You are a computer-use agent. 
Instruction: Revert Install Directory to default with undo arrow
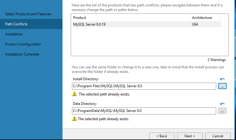click(x=222, y=79)
